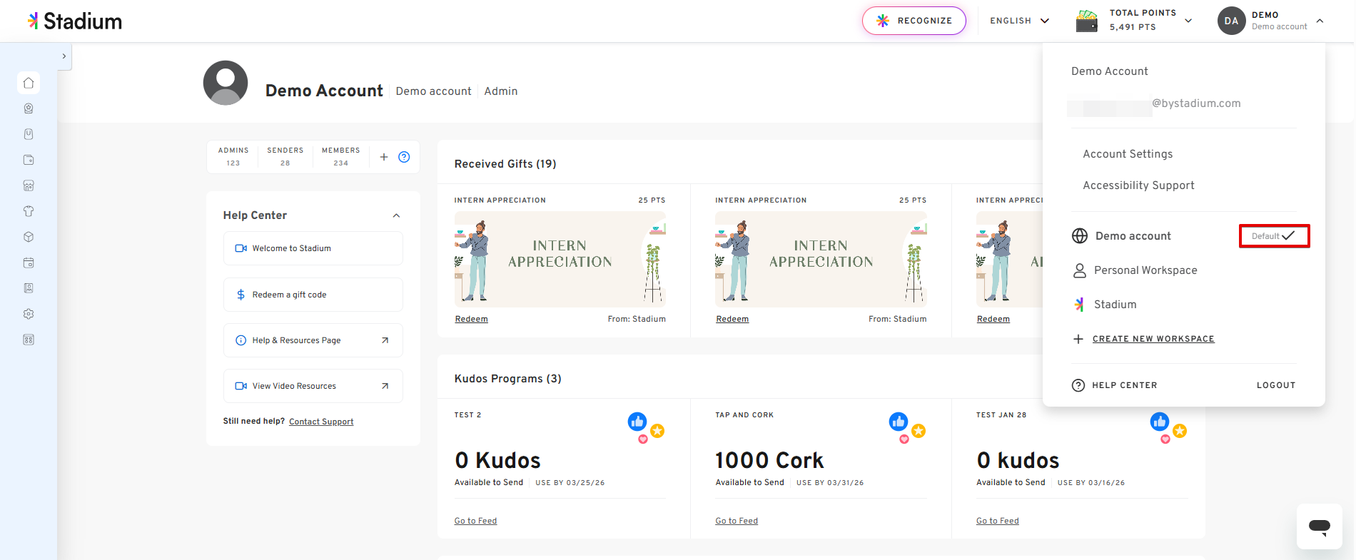1356x560 pixels.
Task: Click the Recognize button
Action: [914, 21]
